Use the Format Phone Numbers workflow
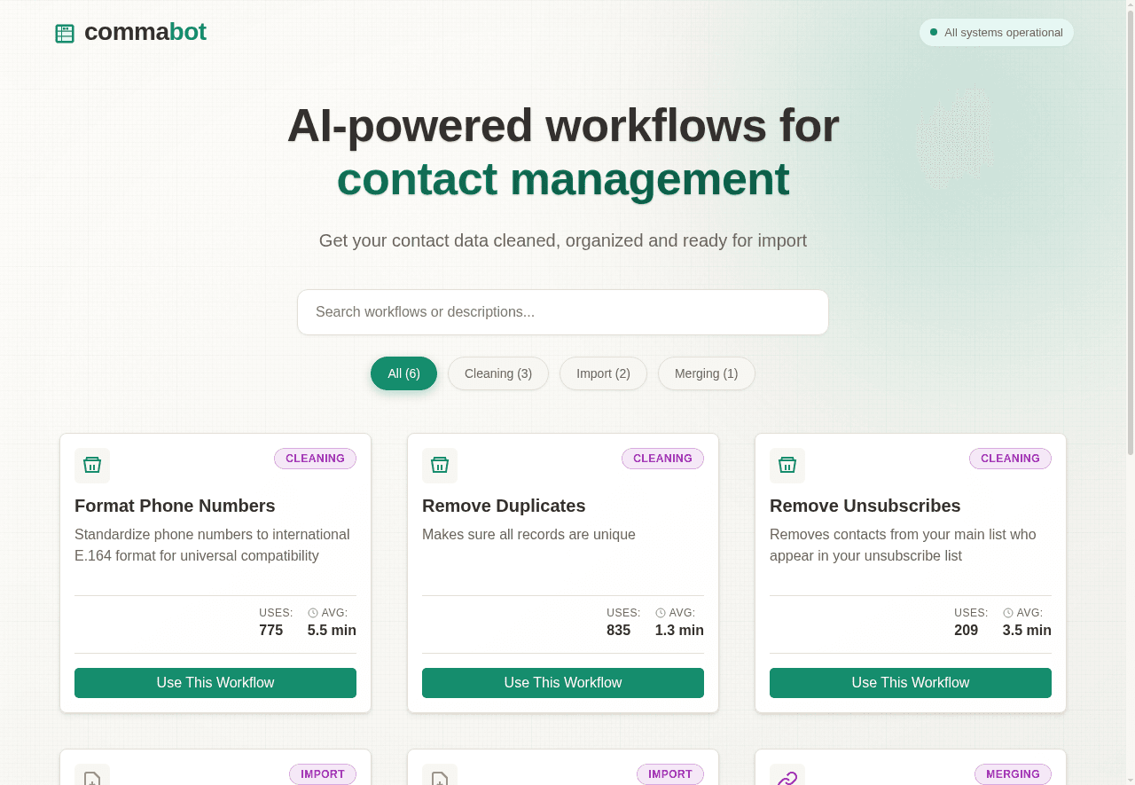 coord(215,683)
